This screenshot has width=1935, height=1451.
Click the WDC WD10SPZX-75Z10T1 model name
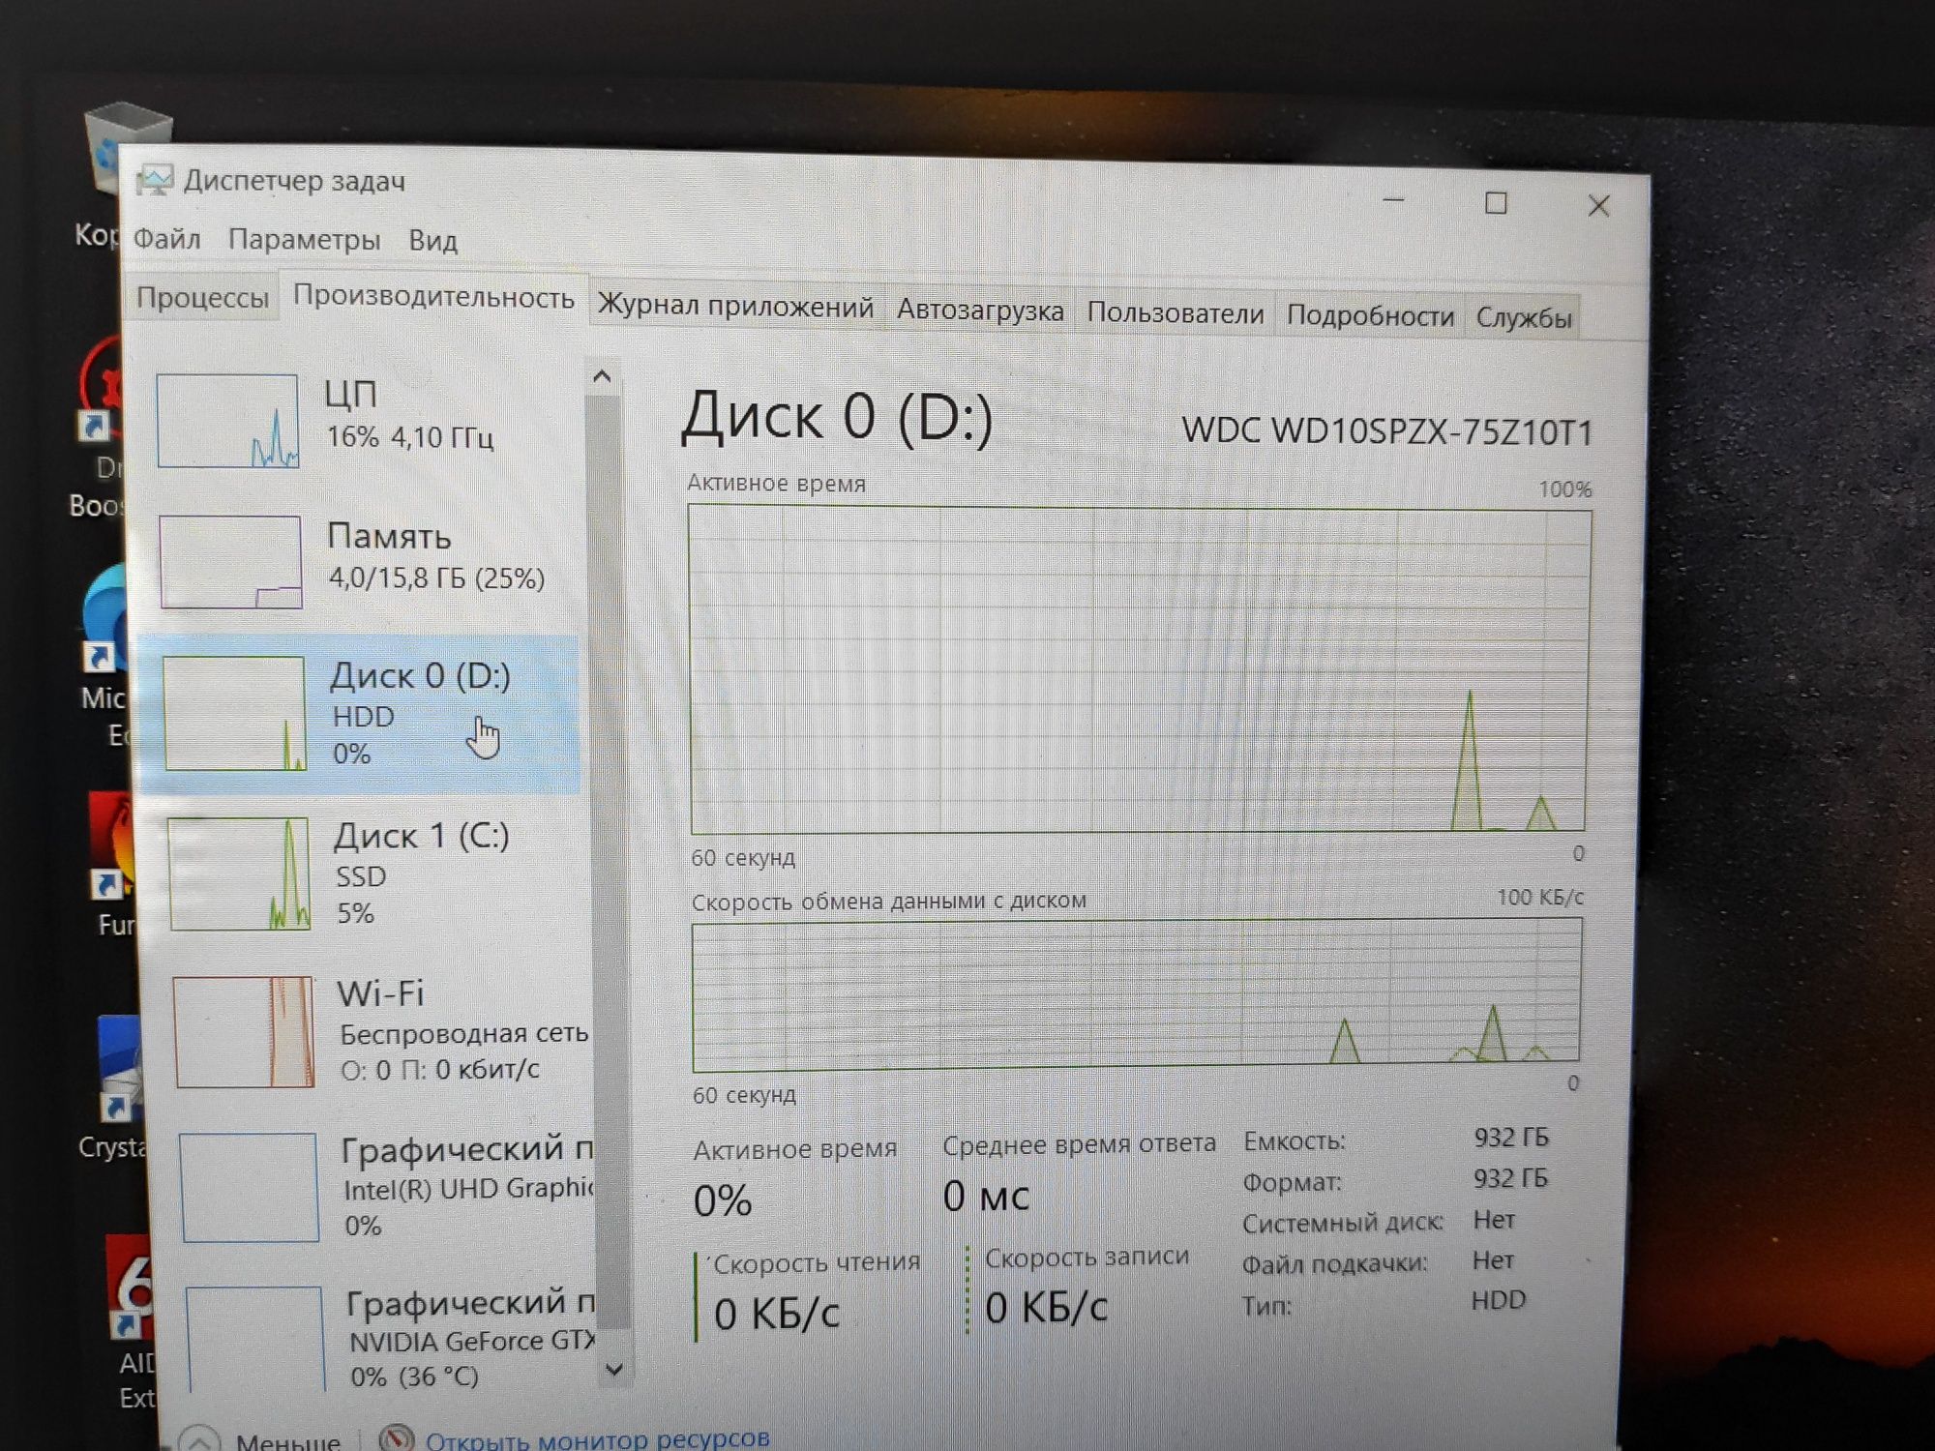pos(1387,431)
